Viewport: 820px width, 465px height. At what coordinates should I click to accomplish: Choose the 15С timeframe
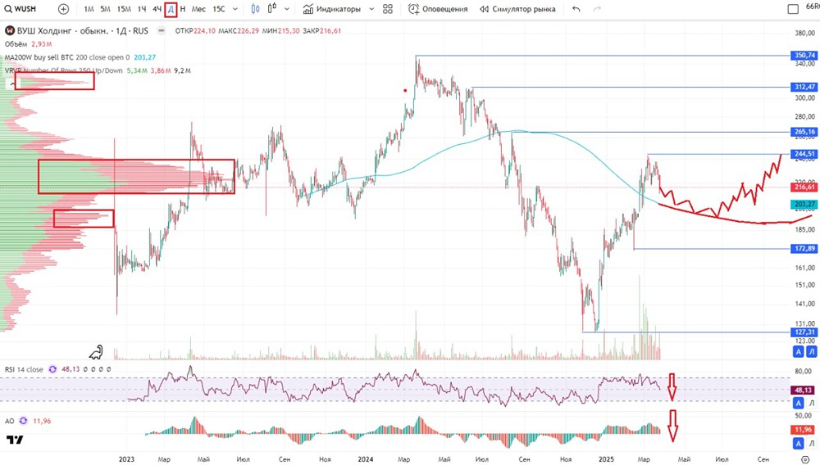219,9
